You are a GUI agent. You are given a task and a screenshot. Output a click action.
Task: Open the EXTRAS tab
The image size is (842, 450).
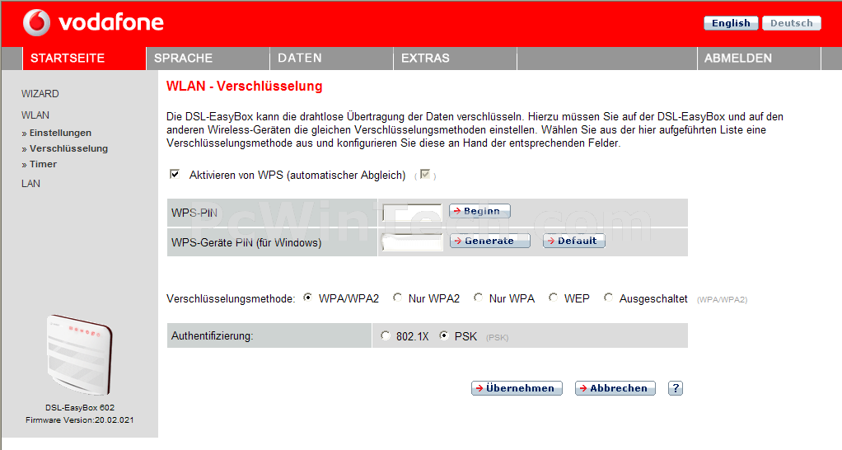click(x=455, y=58)
